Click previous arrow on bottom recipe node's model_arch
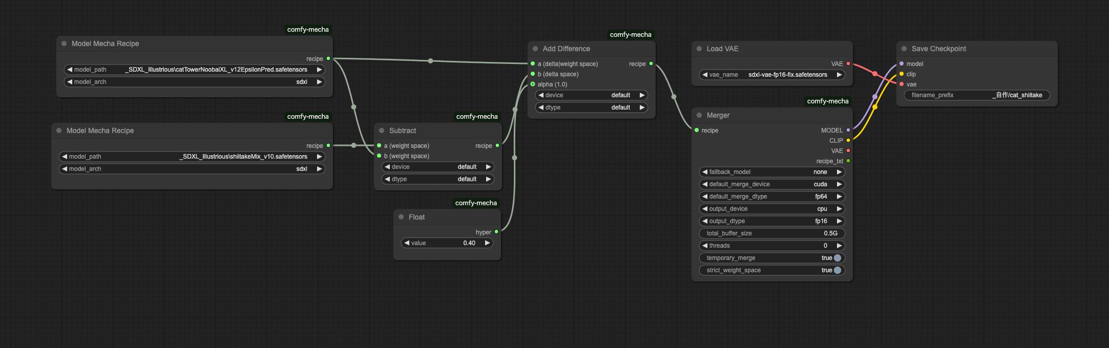 (x=65, y=169)
